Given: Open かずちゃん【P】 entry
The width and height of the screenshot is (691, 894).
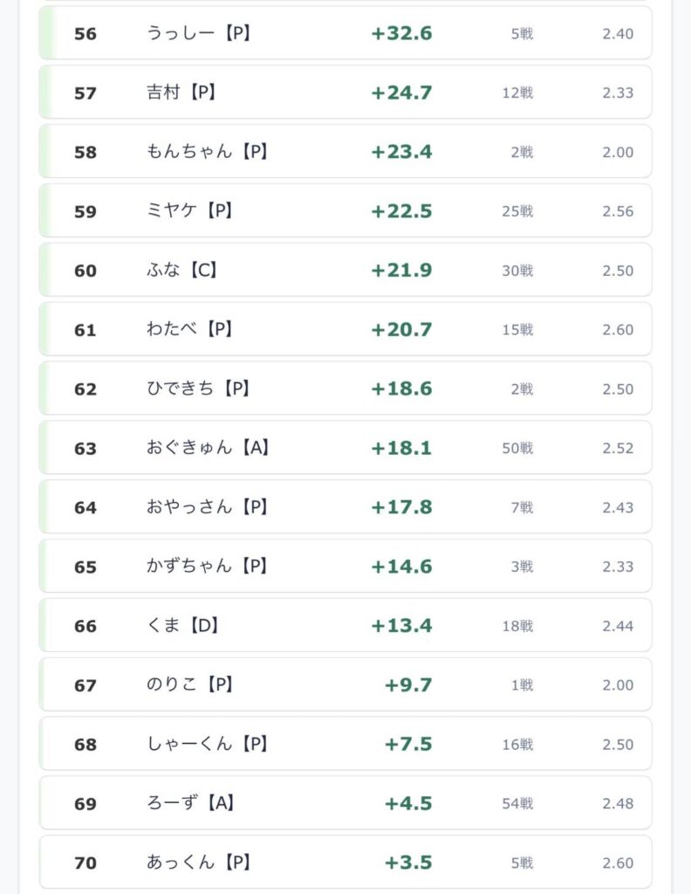Looking at the screenshot, I should point(345,567).
